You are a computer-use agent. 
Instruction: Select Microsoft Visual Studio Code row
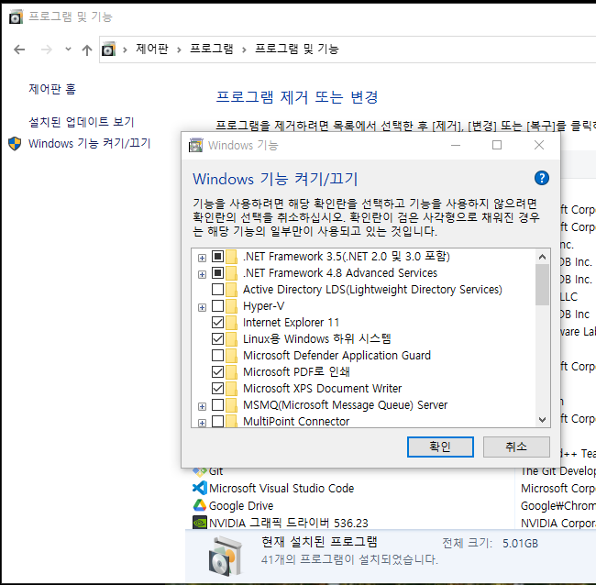click(x=281, y=488)
